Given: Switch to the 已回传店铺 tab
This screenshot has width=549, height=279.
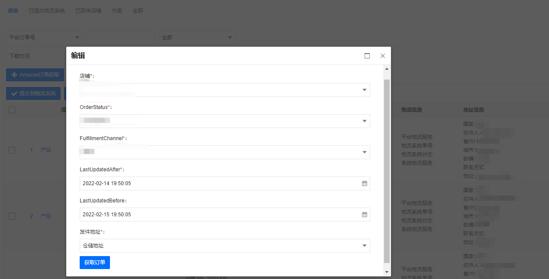Looking at the screenshot, I should [x=88, y=10].
